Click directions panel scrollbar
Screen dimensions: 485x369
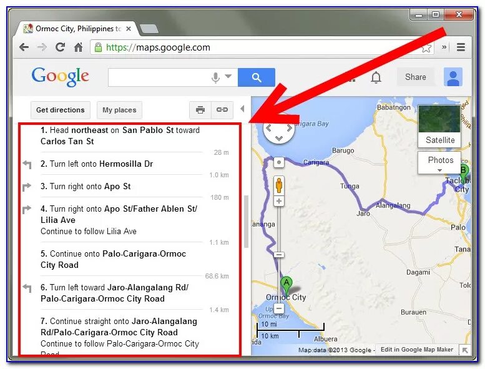246,221
